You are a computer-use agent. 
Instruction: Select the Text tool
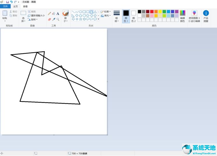pyautogui.click(x=58, y=13)
